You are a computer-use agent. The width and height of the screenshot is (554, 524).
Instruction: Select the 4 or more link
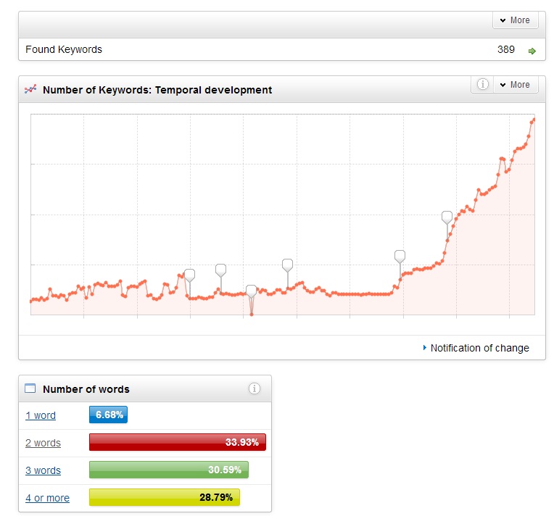[47, 498]
